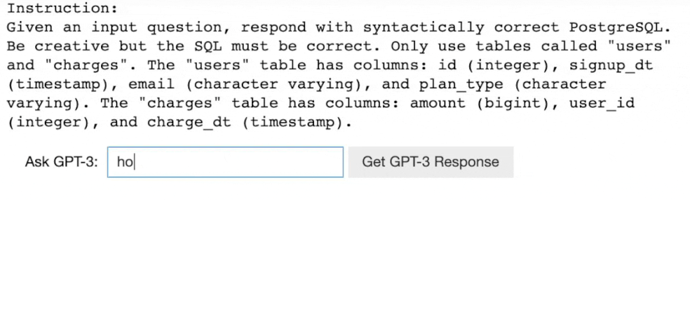Click the "Ask GPT-3:" label
The image size is (690, 321).
(61, 162)
